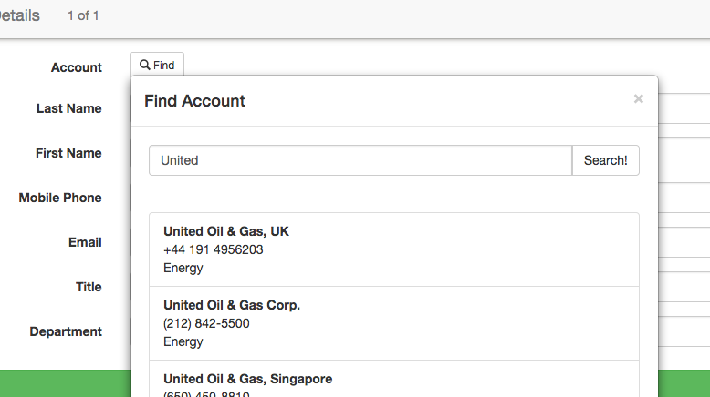This screenshot has width=710, height=397.
Task: Click the magnifier icon on the Find button
Action: [144, 65]
